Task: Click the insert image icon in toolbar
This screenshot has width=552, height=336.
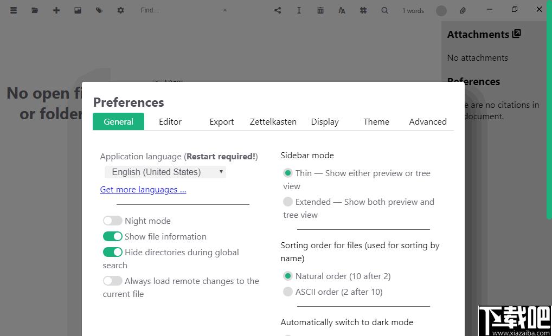Action: 78,10
